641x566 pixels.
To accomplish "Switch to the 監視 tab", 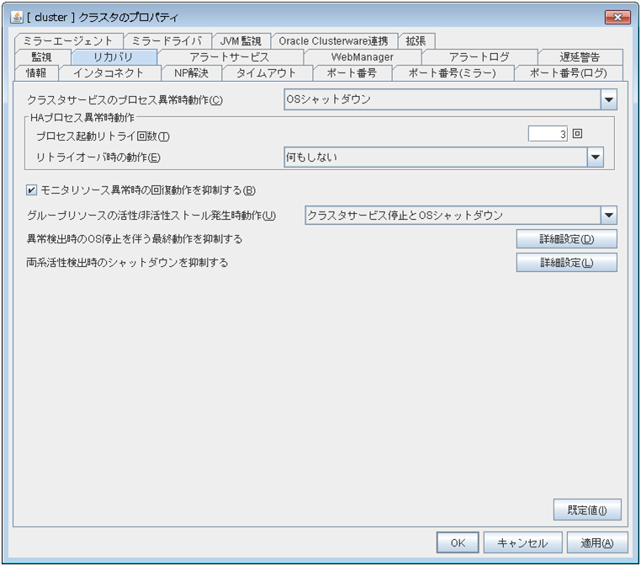I will point(41,57).
